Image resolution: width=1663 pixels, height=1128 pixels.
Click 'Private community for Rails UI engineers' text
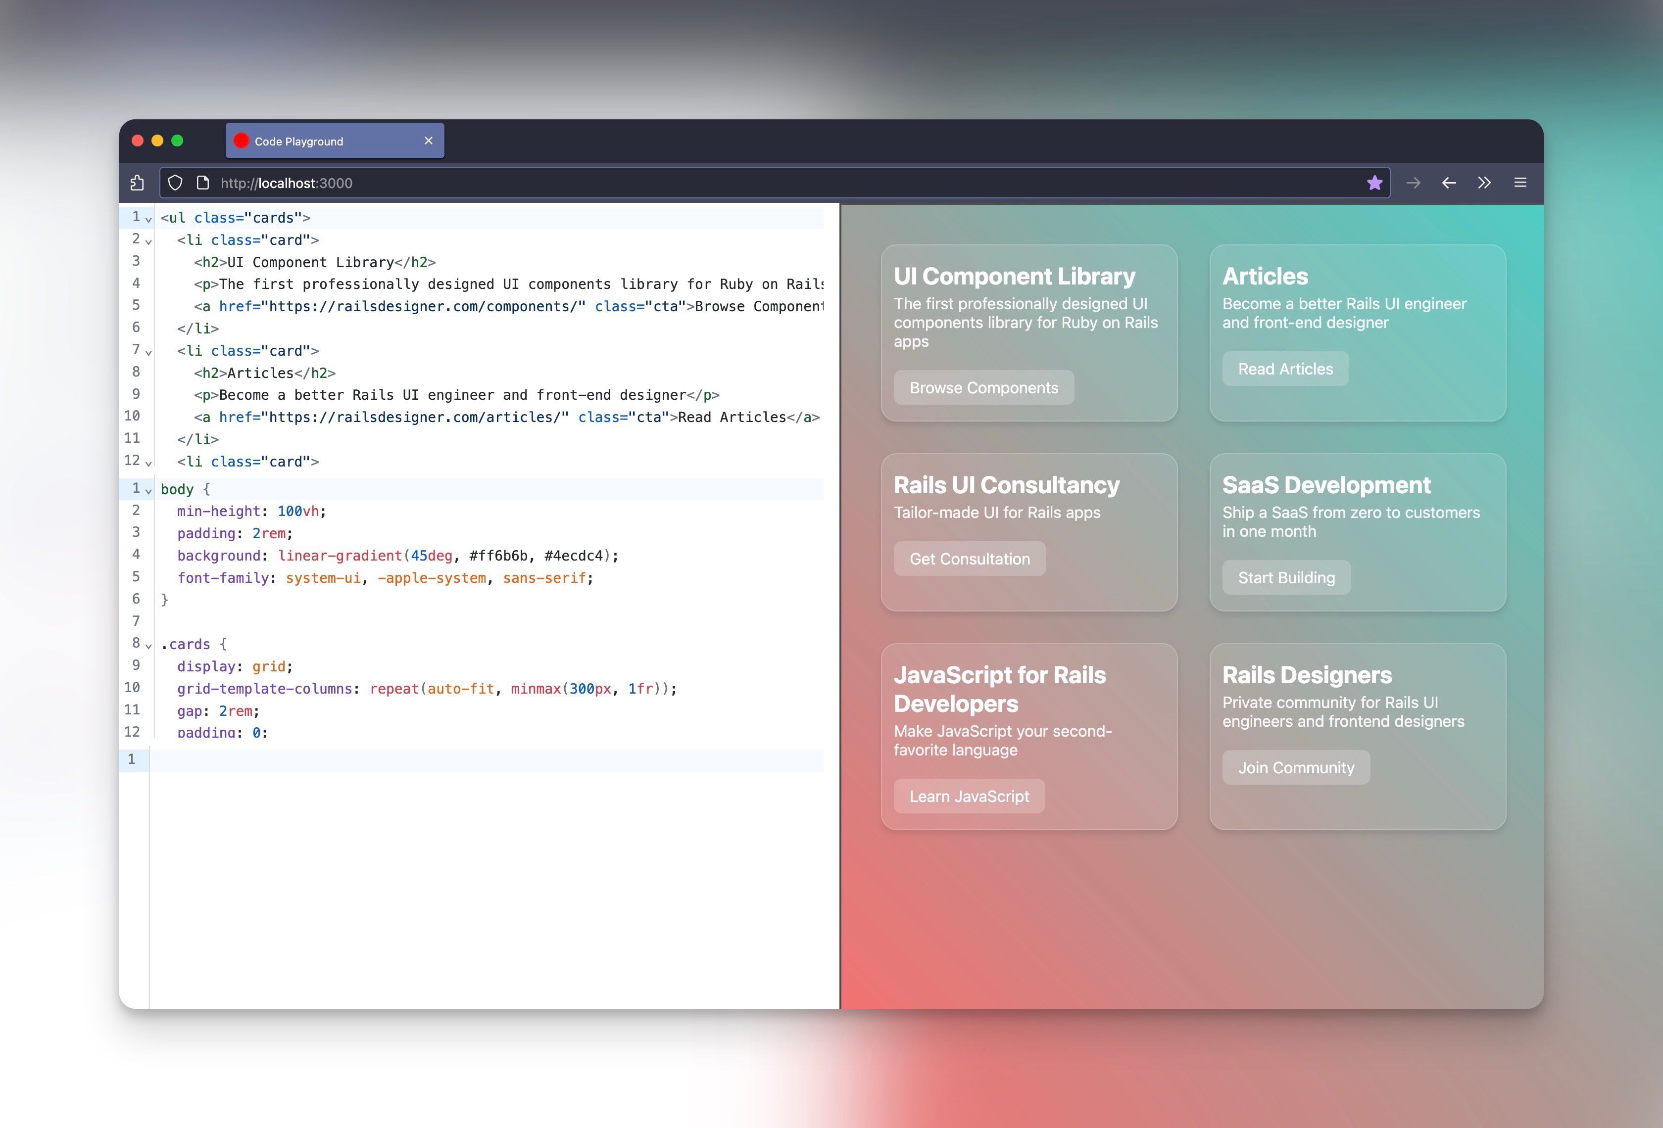(1343, 712)
